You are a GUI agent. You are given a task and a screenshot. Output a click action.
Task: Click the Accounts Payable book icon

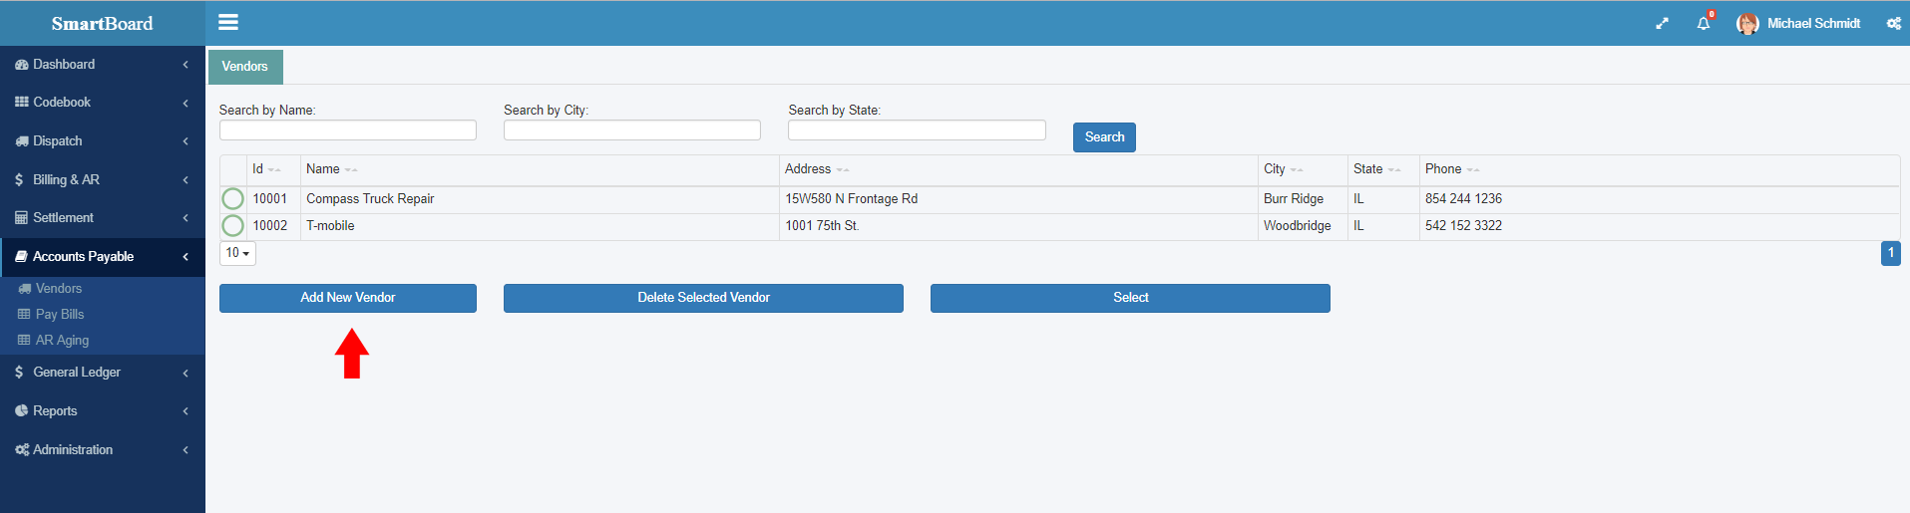[x=21, y=256]
